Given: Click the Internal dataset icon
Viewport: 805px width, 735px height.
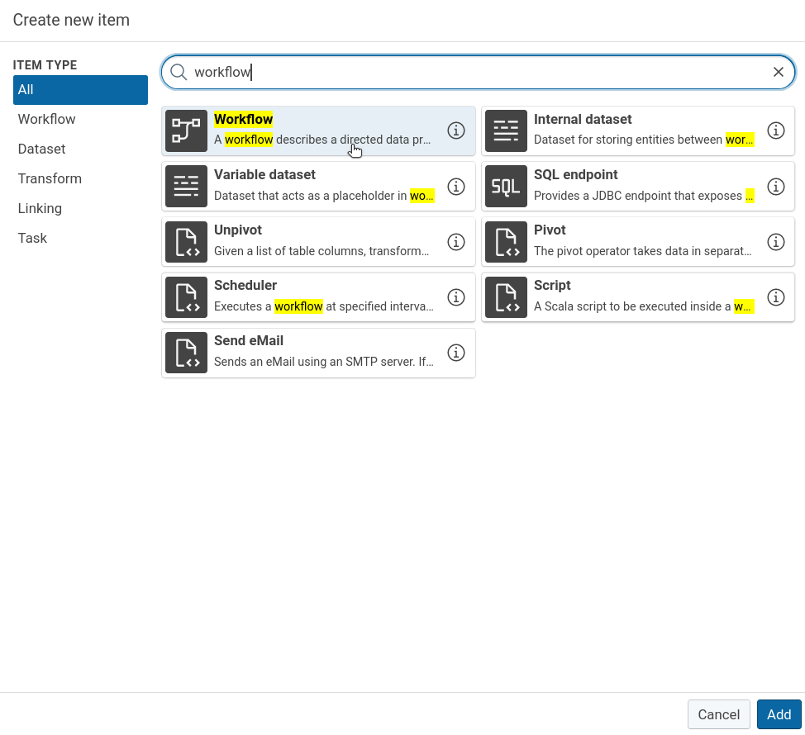Looking at the screenshot, I should click(x=506, y=130).
